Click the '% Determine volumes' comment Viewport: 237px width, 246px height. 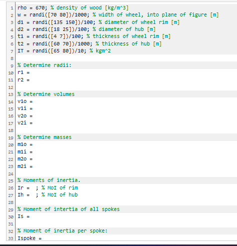point(46,94)
